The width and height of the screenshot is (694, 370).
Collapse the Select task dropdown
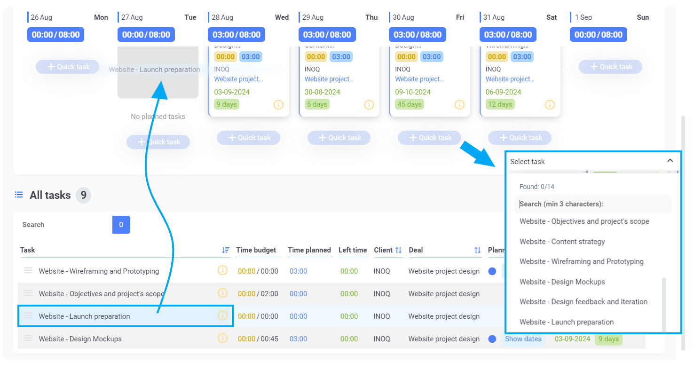[x=670, y=161]
